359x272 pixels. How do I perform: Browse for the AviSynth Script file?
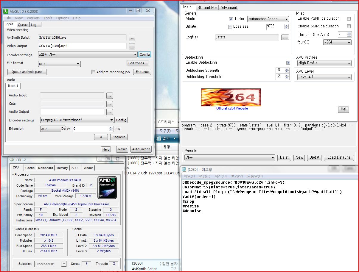(x=132, y=38)
